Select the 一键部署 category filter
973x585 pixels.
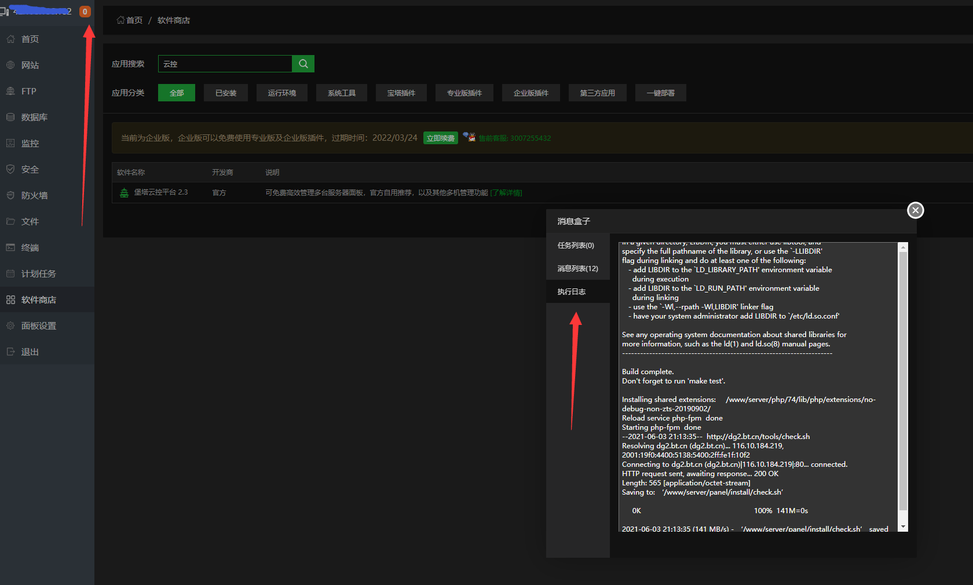(x=661, y=93)
